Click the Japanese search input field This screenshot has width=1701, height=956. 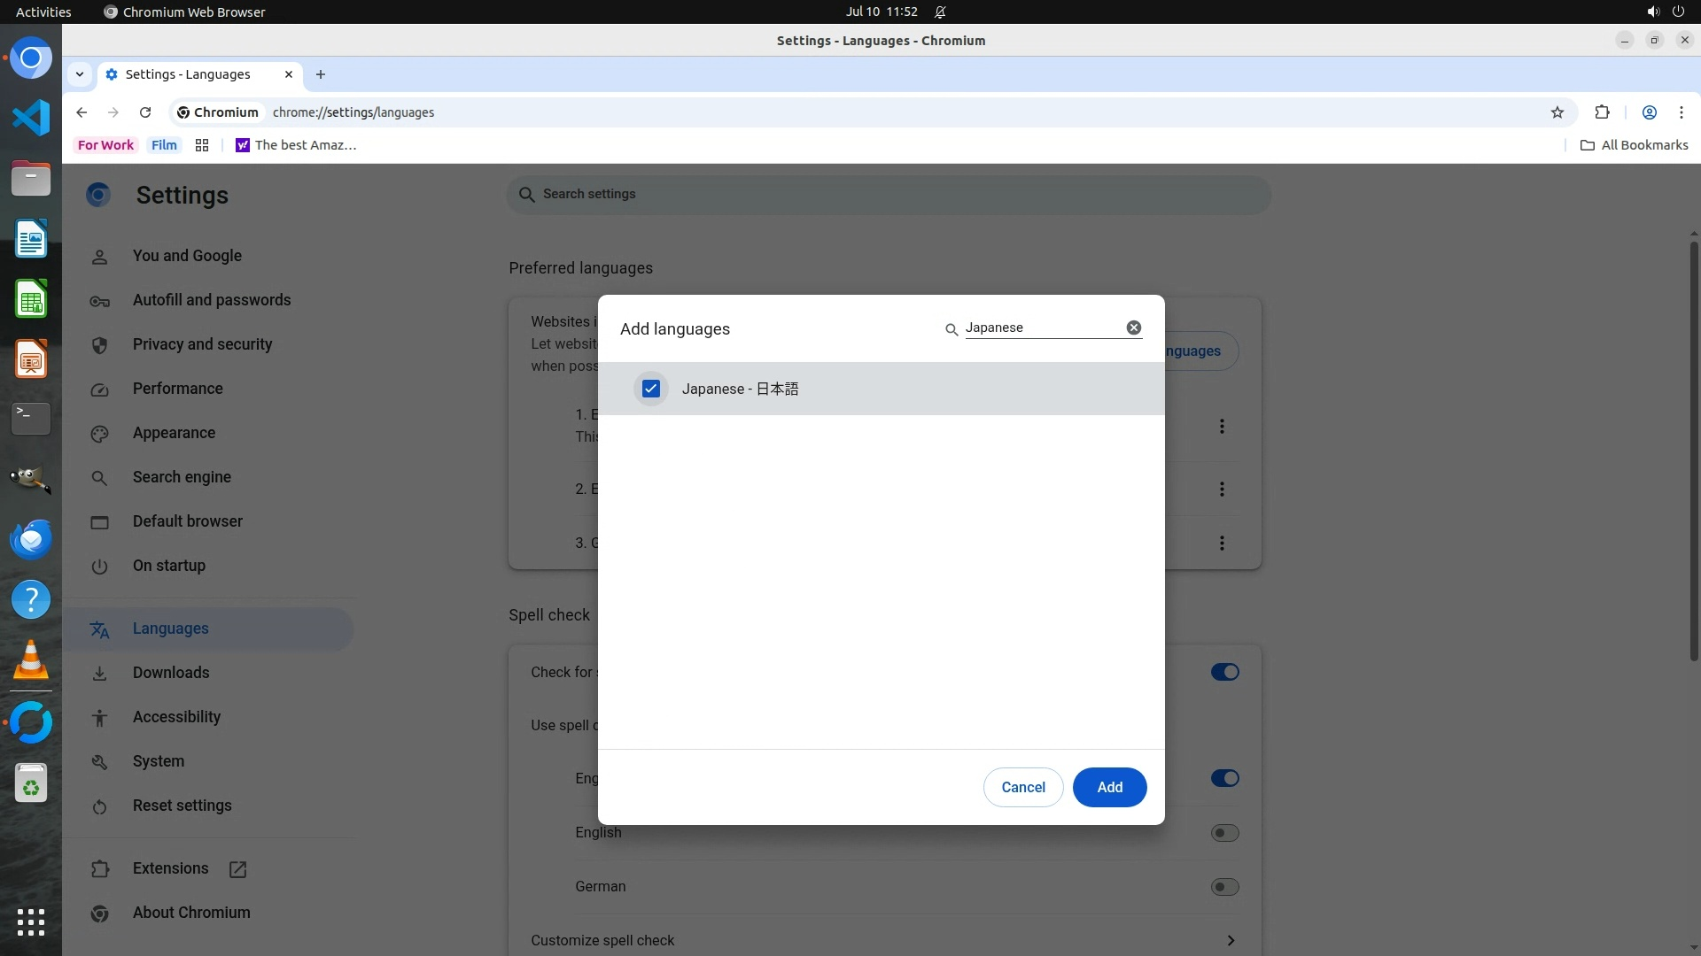tap(1041, 328)
